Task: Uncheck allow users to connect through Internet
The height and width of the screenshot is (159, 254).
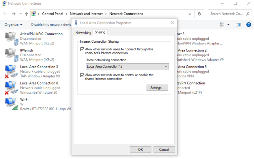Action: point(82,49)
